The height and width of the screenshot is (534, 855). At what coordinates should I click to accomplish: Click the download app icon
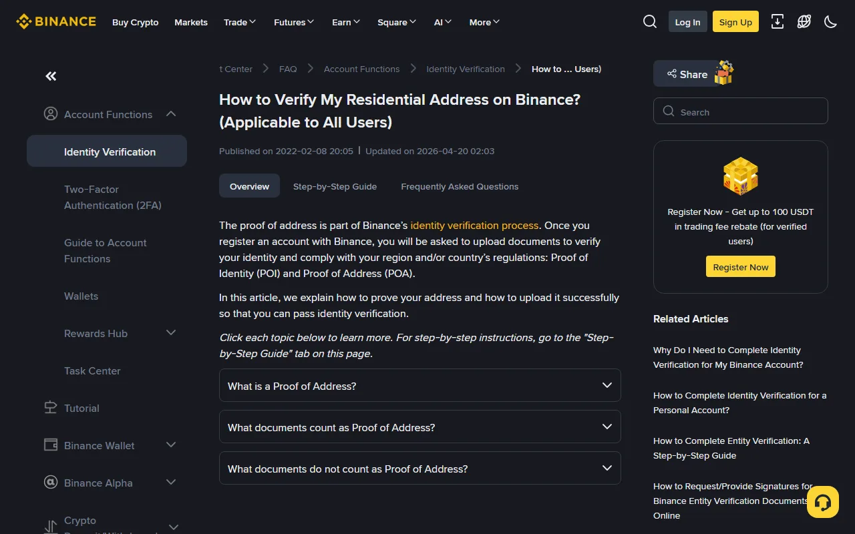tap(778, 22)
